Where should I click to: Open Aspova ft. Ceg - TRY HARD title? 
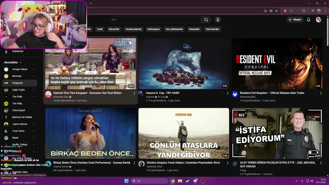coord(162,93)
